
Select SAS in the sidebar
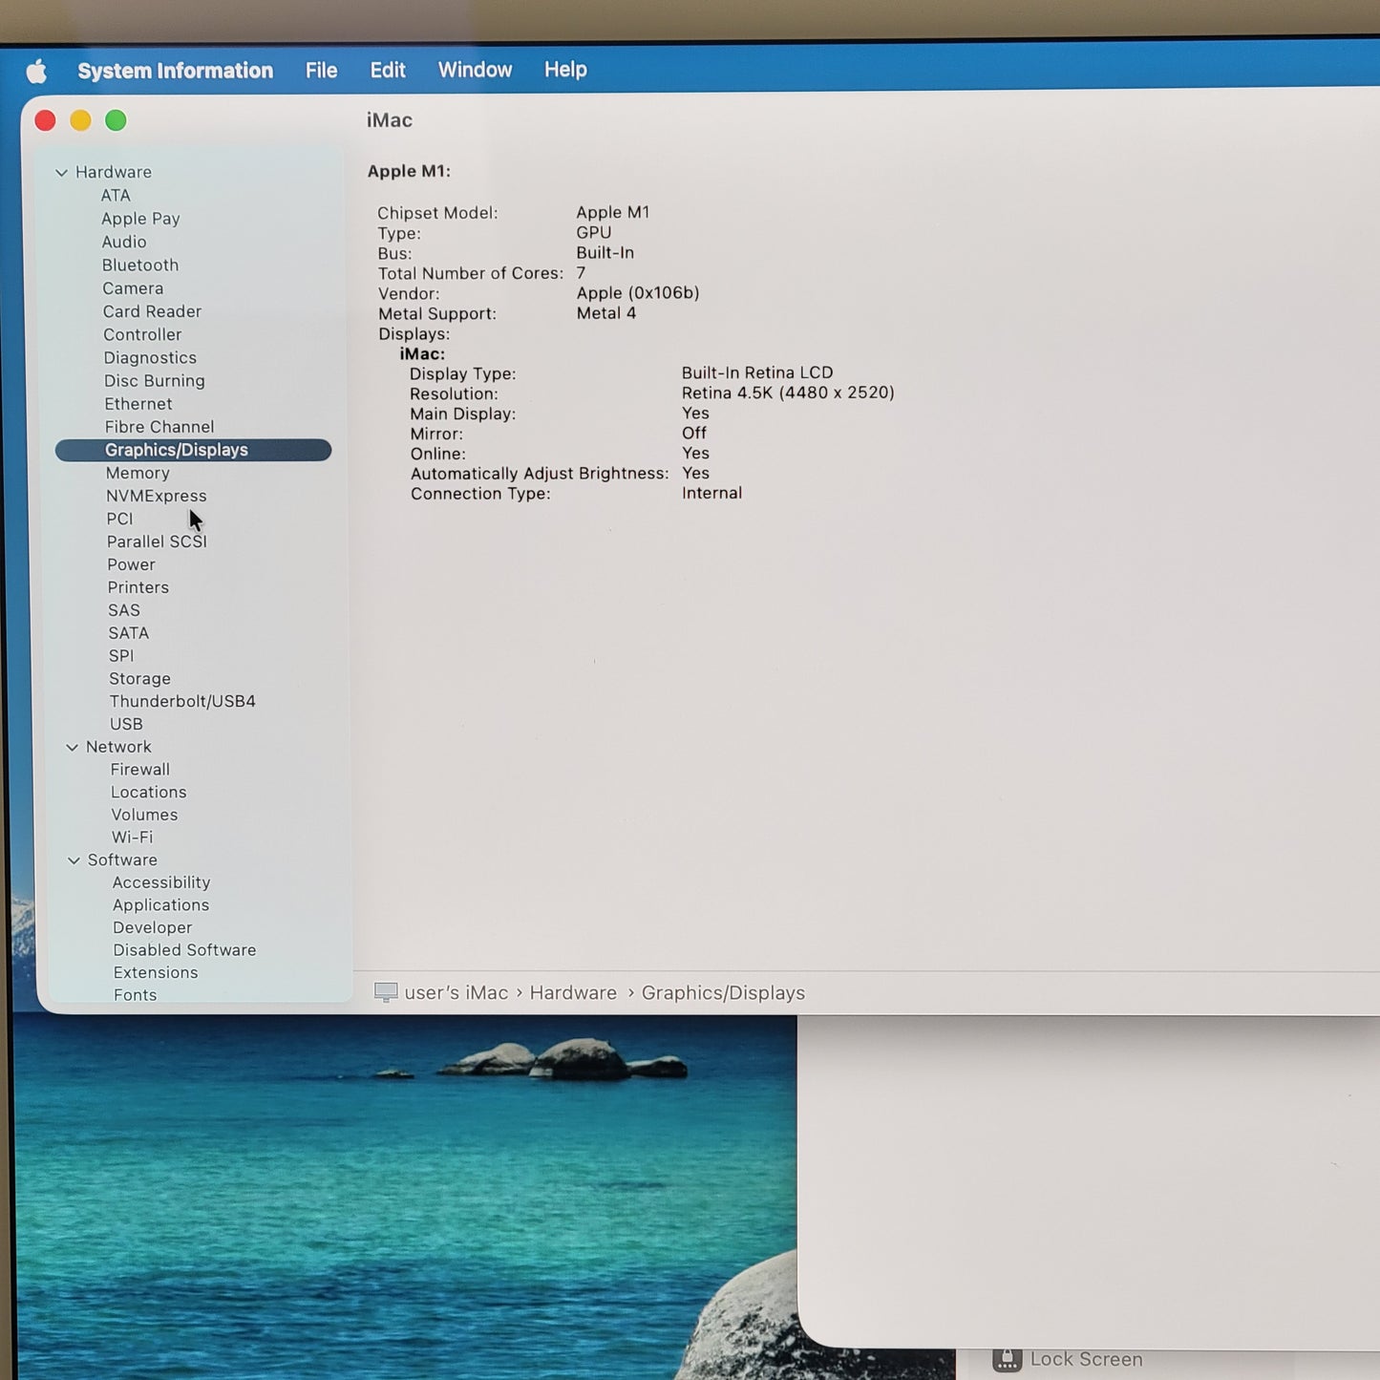pyautogui.click(x=124, y=610)
